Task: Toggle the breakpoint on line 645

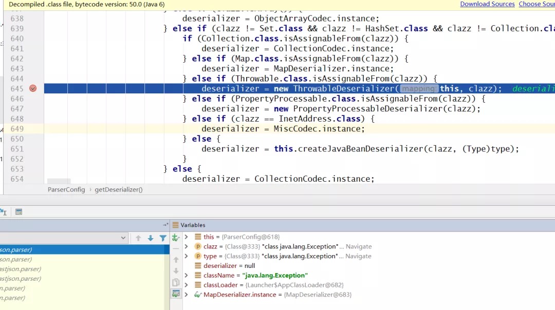Action: [x=33, y=88]
